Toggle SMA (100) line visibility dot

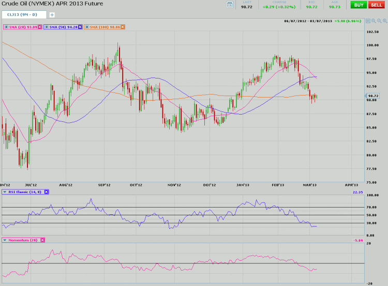point(87,26)
